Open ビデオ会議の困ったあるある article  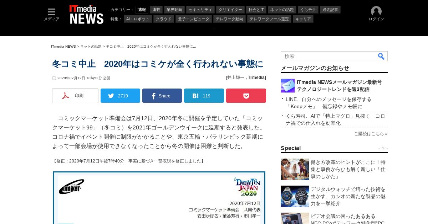click(348, 219)
